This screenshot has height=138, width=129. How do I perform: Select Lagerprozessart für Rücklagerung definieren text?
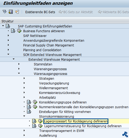click(76, 121)
